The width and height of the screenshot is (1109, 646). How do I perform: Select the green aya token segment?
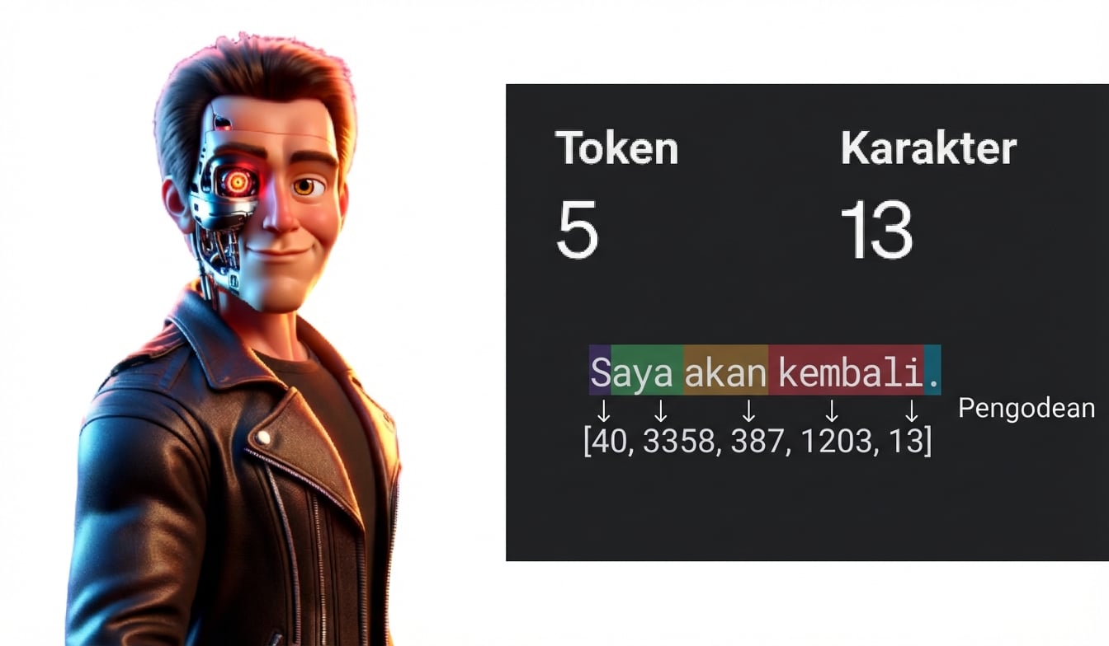click(648, 370)
